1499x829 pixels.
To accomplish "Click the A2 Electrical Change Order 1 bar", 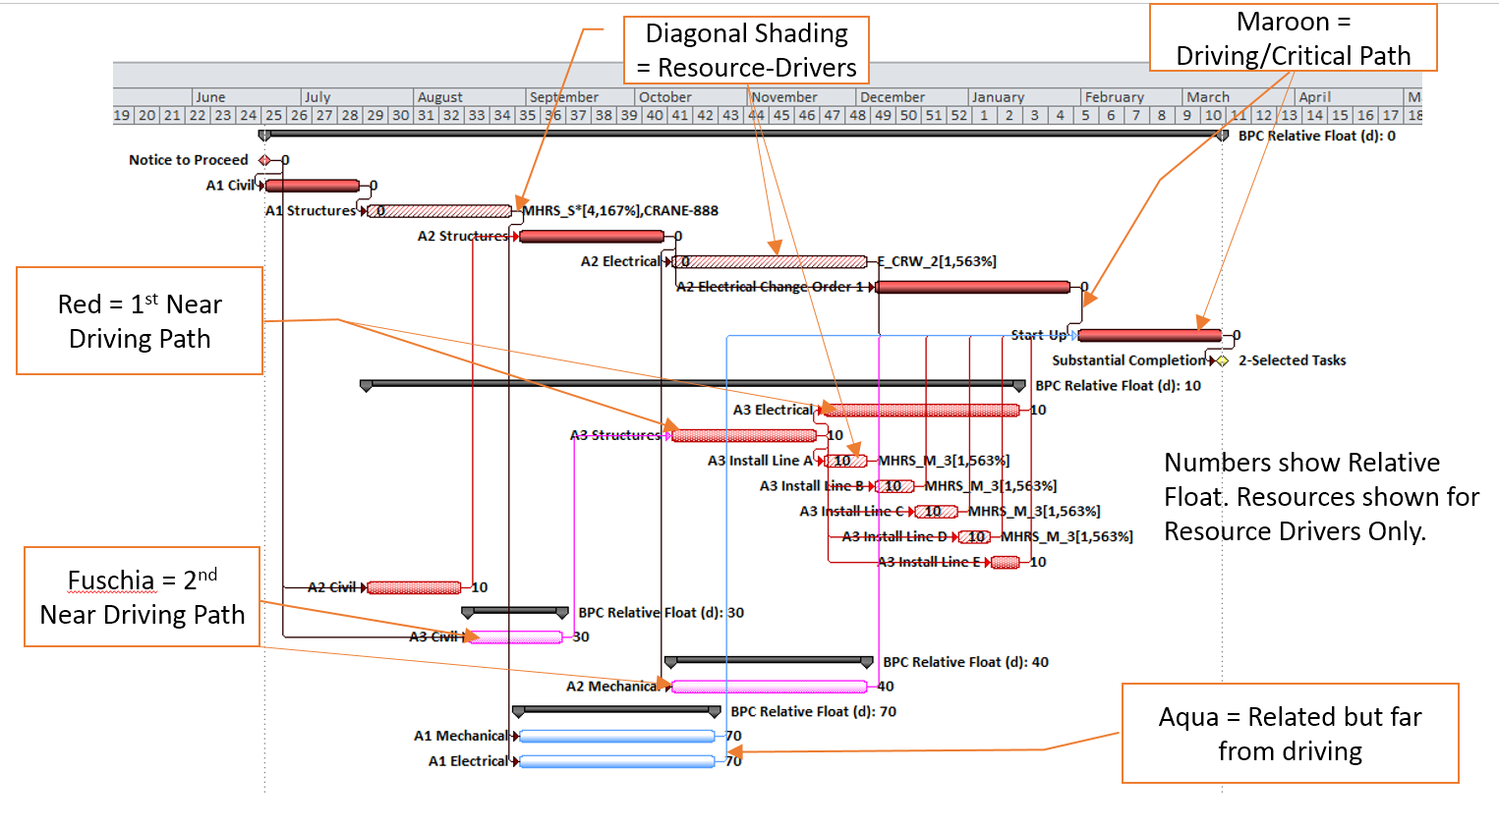I will click(x=973, y=287).
